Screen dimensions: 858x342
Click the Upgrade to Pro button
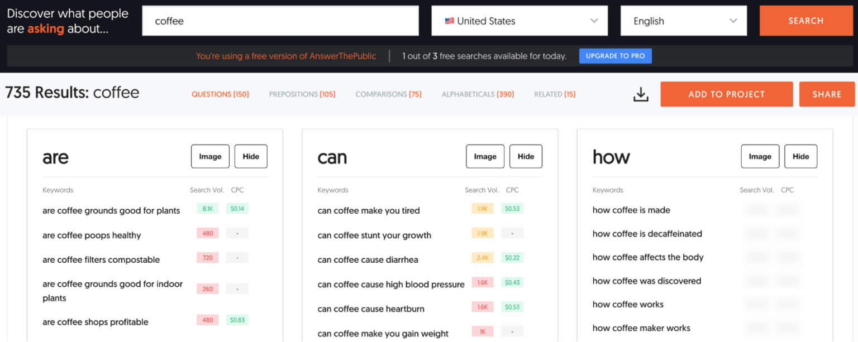(615, 56)
